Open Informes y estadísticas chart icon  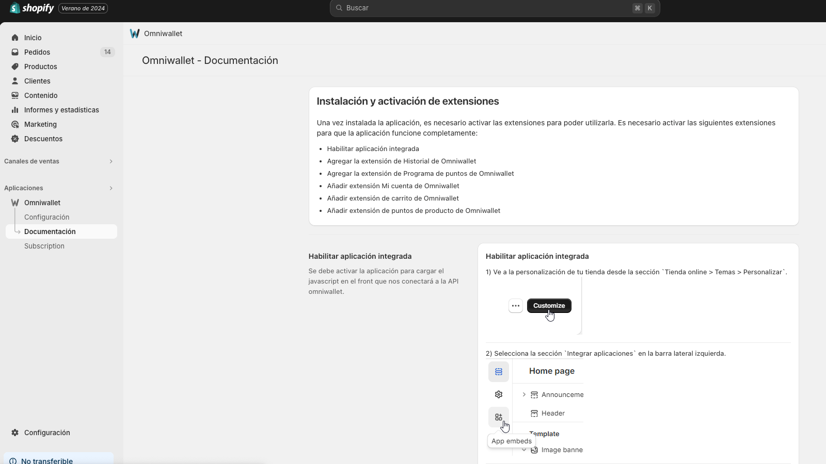[15, 110]
